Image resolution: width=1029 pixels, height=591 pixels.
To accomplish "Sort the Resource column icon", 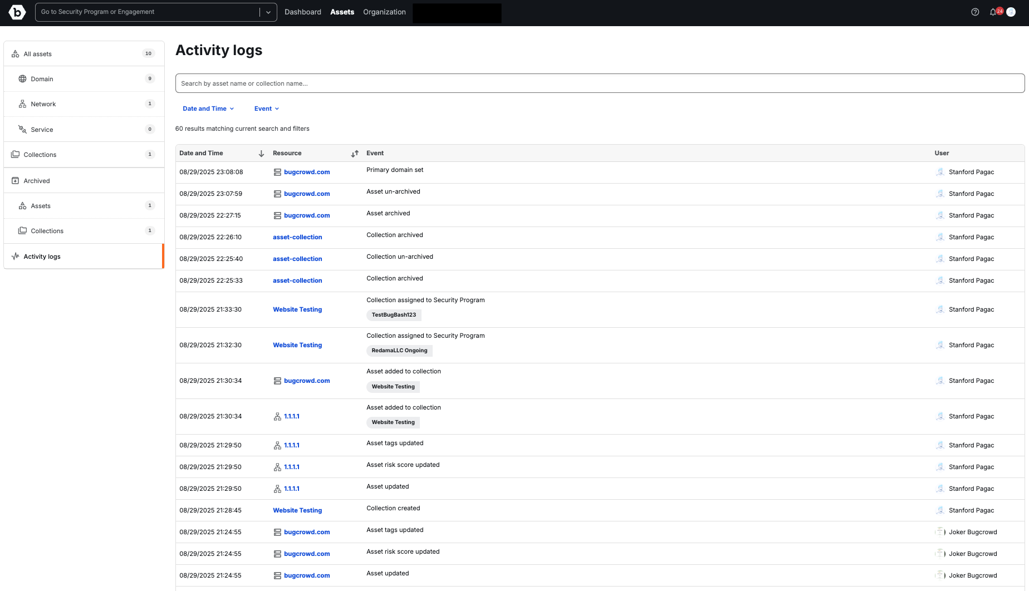I will coord(355,154).
